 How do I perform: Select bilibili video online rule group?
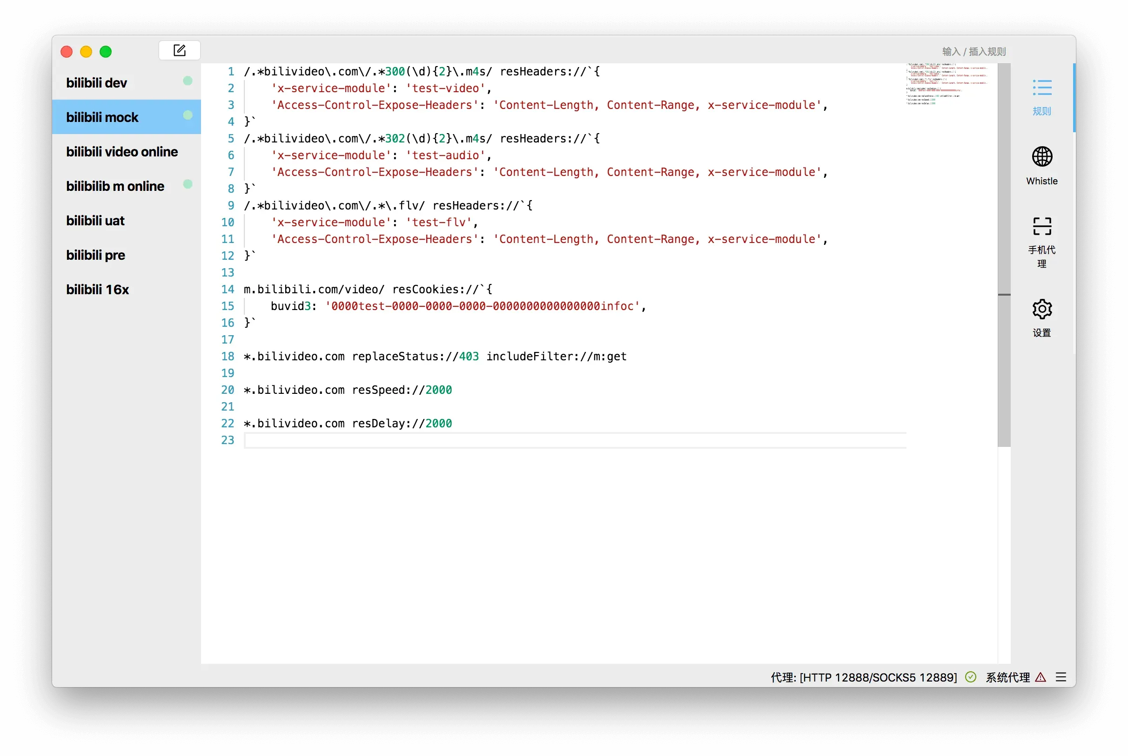122,152
